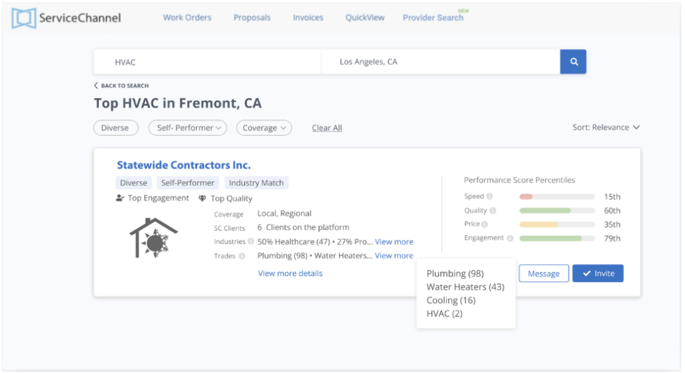Click the Invite button
Viewport: 685px width, 373px height.
597,273
